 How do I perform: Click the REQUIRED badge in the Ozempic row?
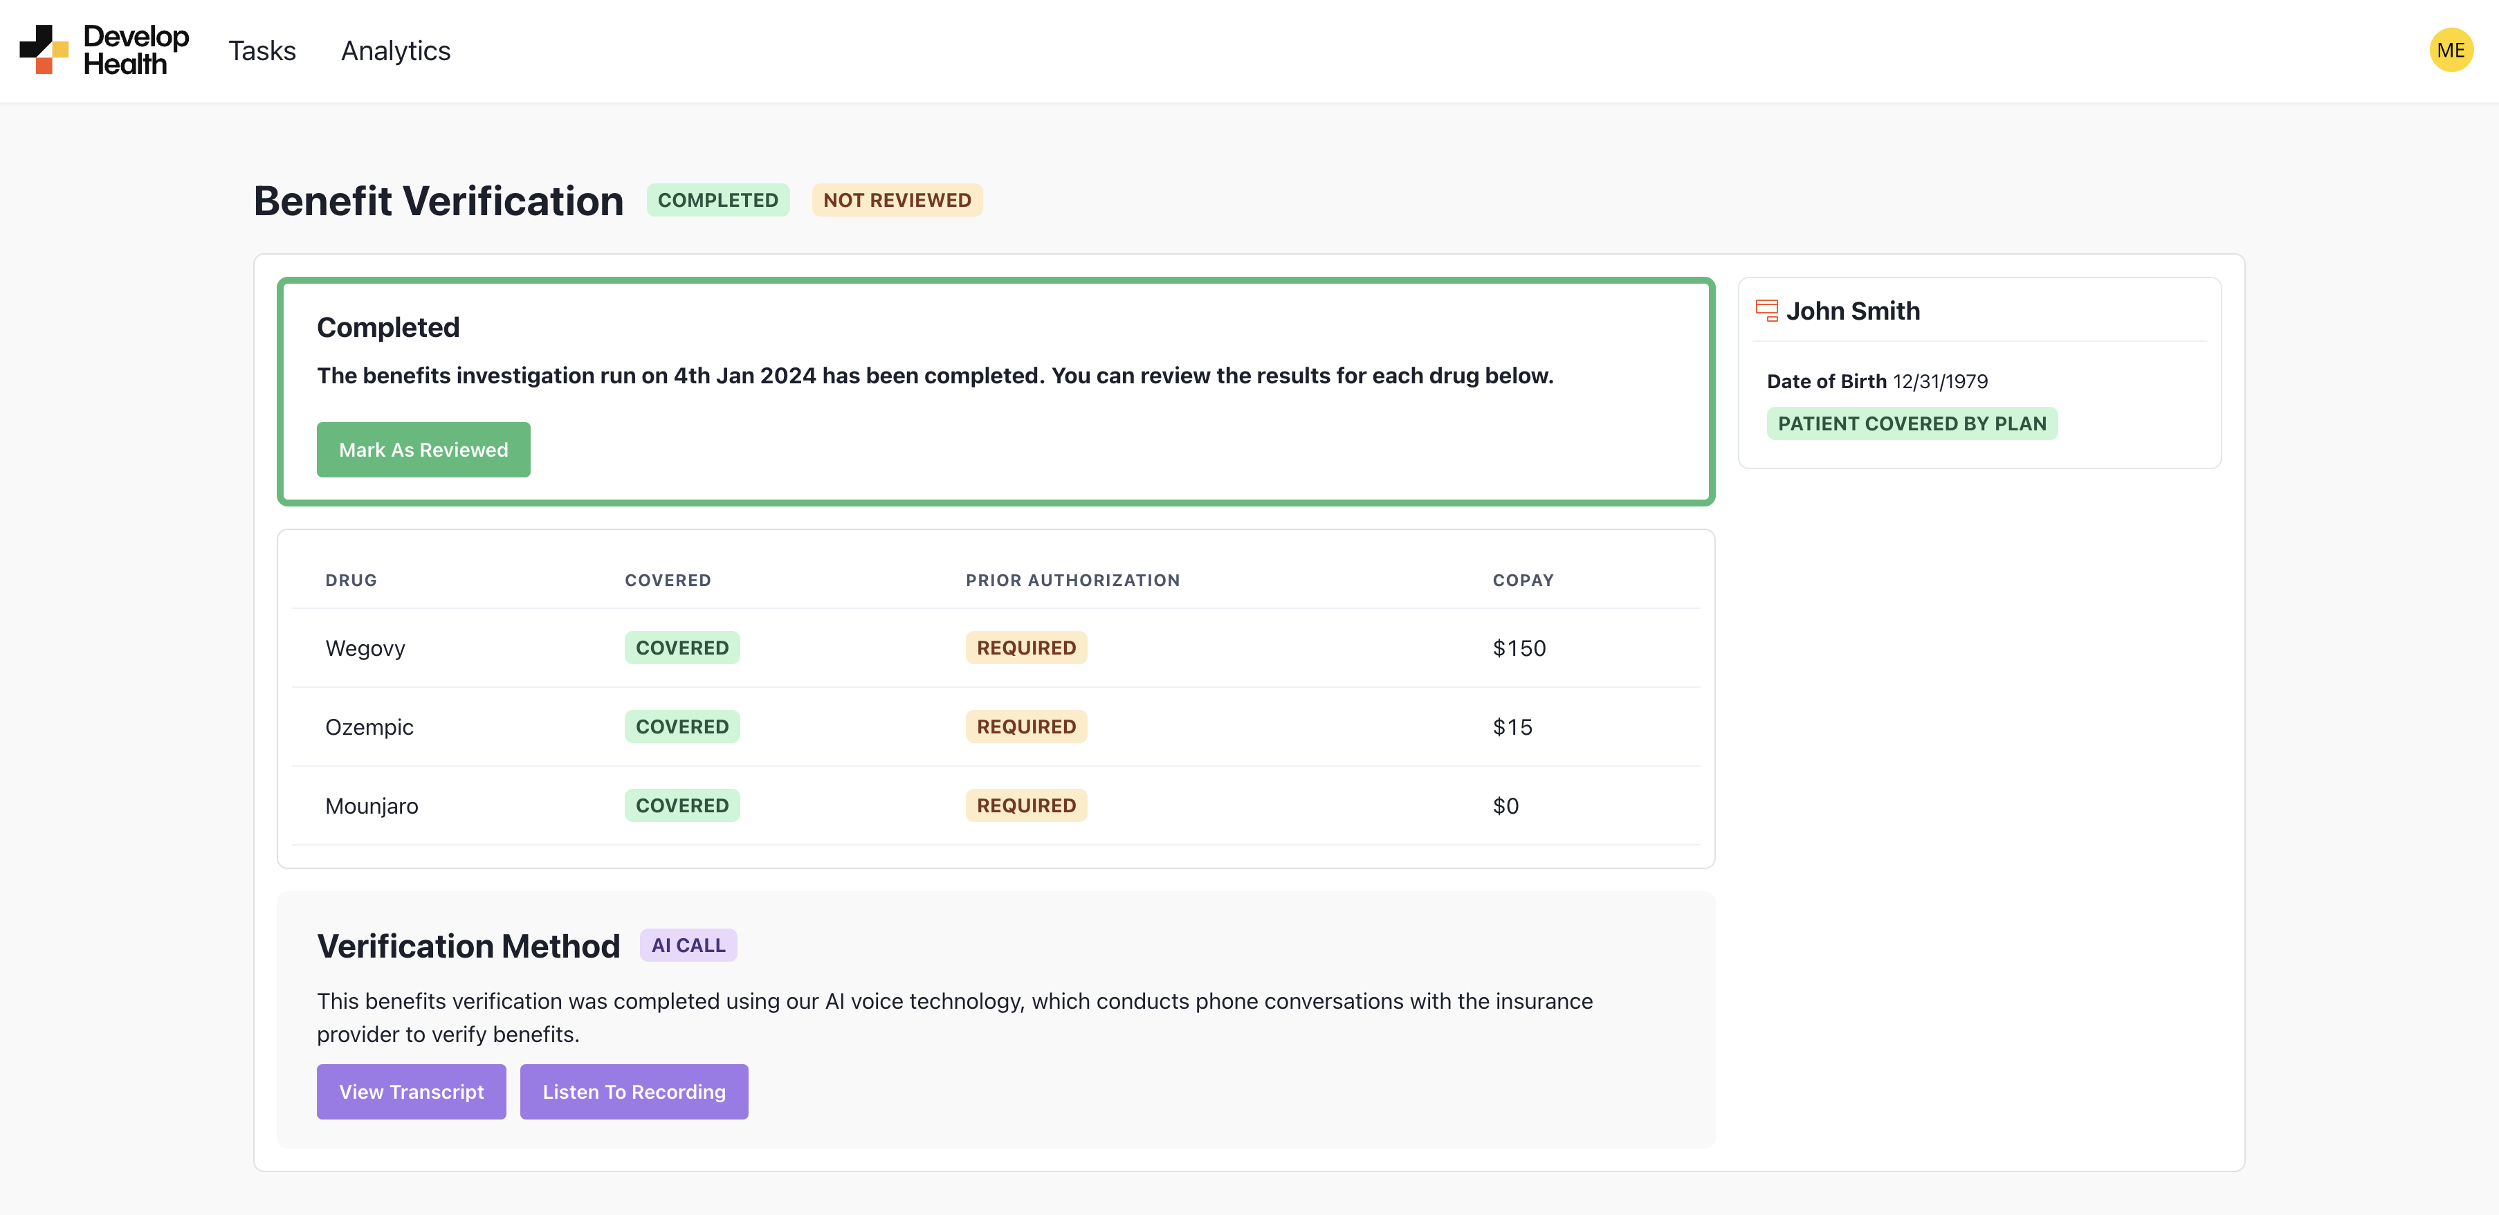(1027, 727)
